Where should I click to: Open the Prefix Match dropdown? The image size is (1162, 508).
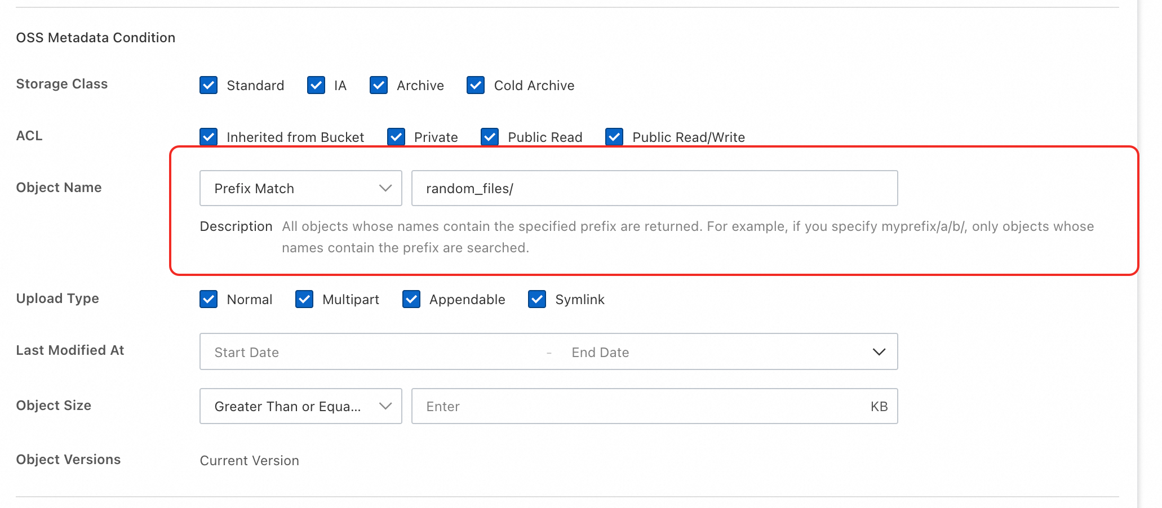[300, 188]
